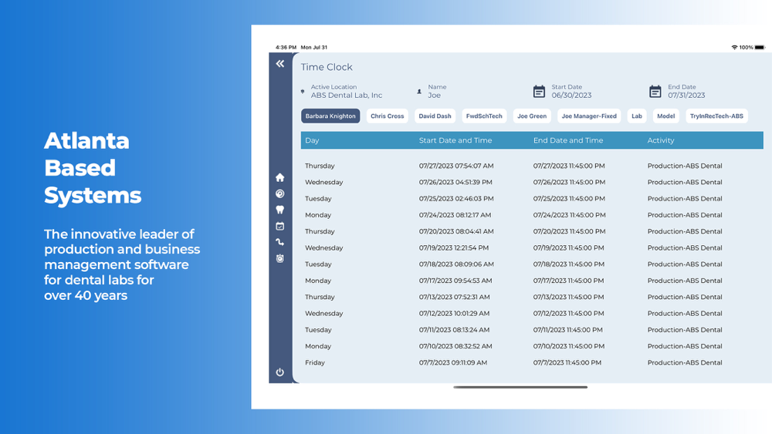Click end time 07/7/2023 11:45:00 PM
772x434 pixels.
[567, 363]
